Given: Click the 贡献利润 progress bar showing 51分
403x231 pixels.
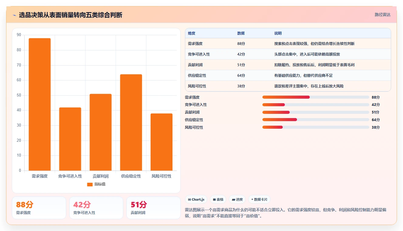Looking at the screenshot, I should [x=316, y=112].
